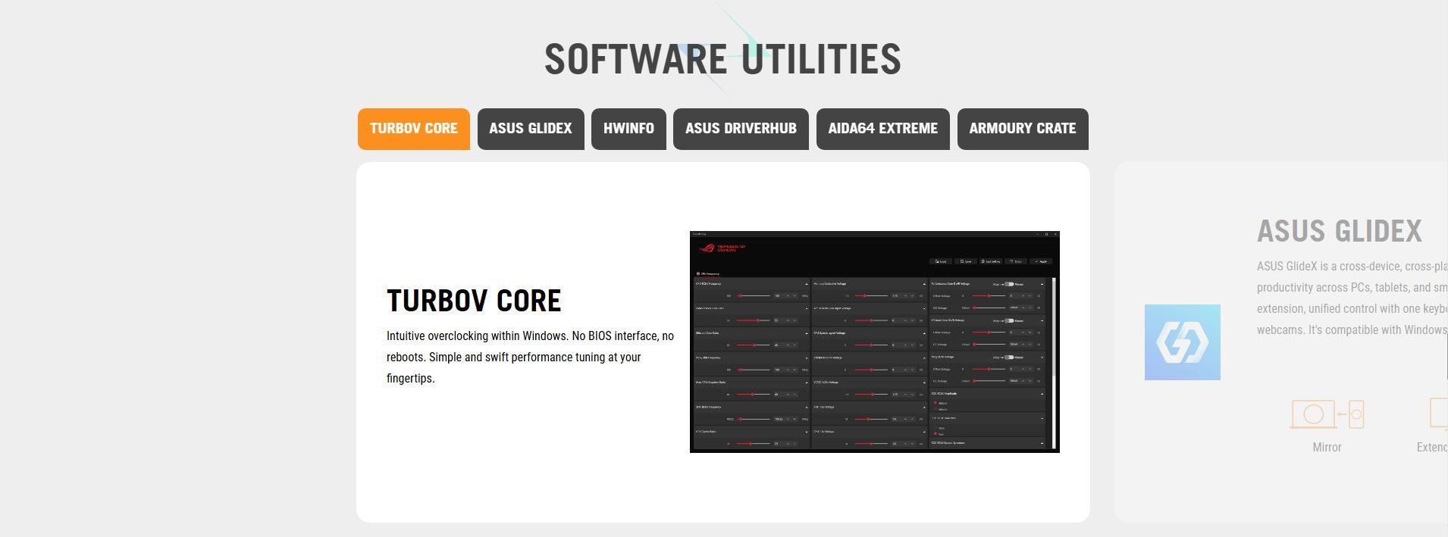1448x537 pixels.
Task: Toggle Adaptive/Manual switch for Ring SVID Voltage
Action: (x=1009, y=357)
